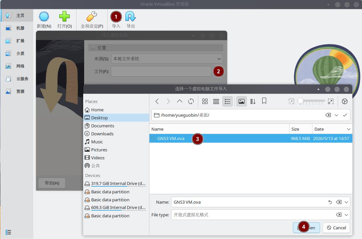The image size is (362, 239).
Task: Click the 968.5 MiB size cell
Action: [x=300, y=138]
